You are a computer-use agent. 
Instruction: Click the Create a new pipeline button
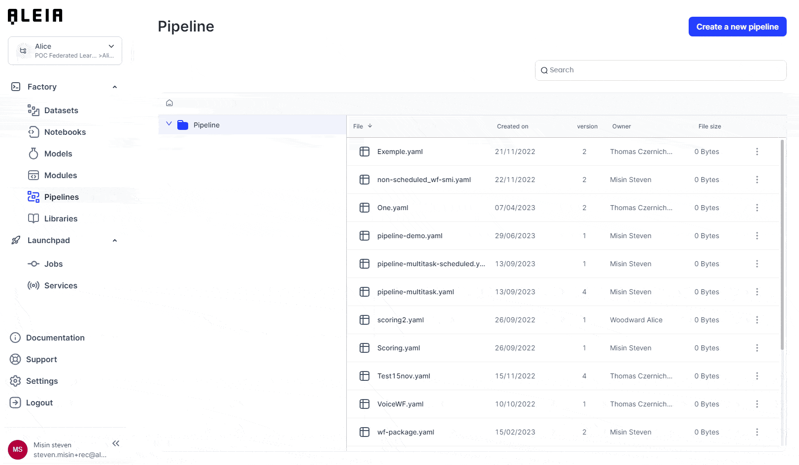click(x=737, y=27)
